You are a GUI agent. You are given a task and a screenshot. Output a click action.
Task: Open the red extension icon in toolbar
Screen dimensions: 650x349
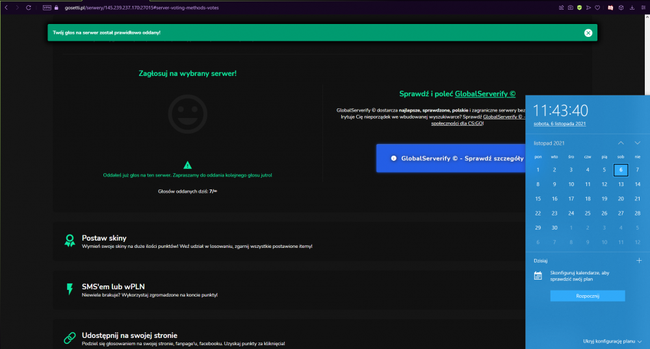tap(610, 7)
